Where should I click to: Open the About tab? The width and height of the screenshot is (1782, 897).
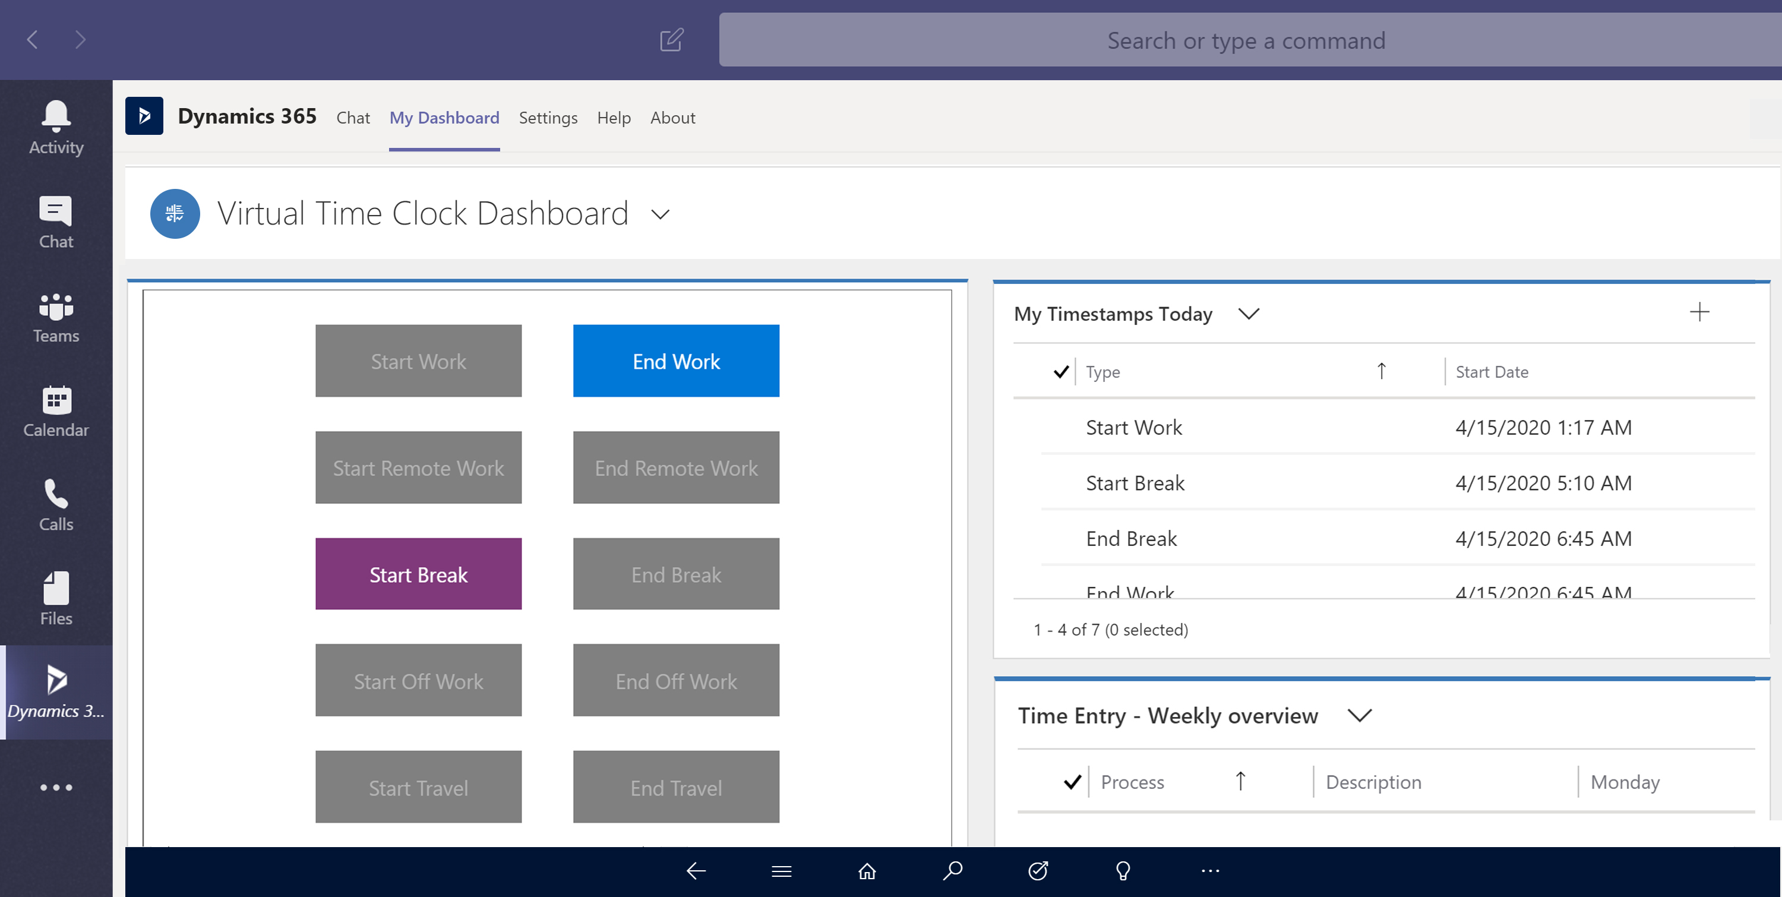[x=672, y=118]
